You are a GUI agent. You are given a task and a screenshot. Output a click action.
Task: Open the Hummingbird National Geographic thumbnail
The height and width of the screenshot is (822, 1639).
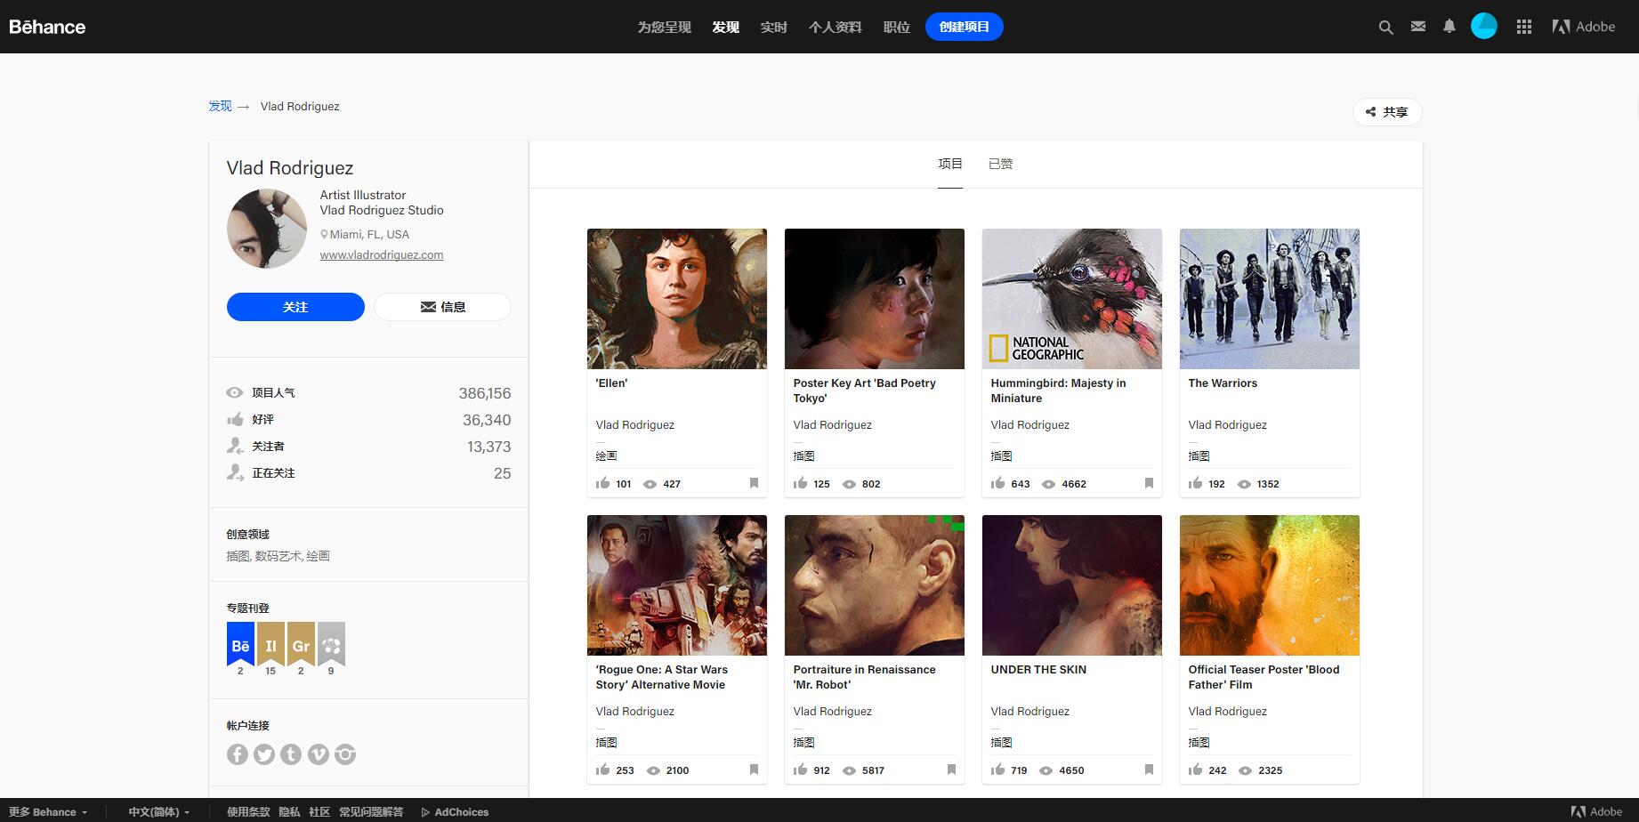1072,299
